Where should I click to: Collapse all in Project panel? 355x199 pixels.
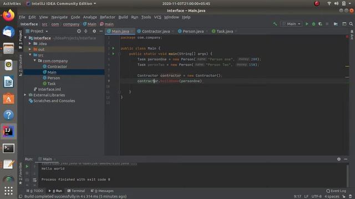point(86,31)
